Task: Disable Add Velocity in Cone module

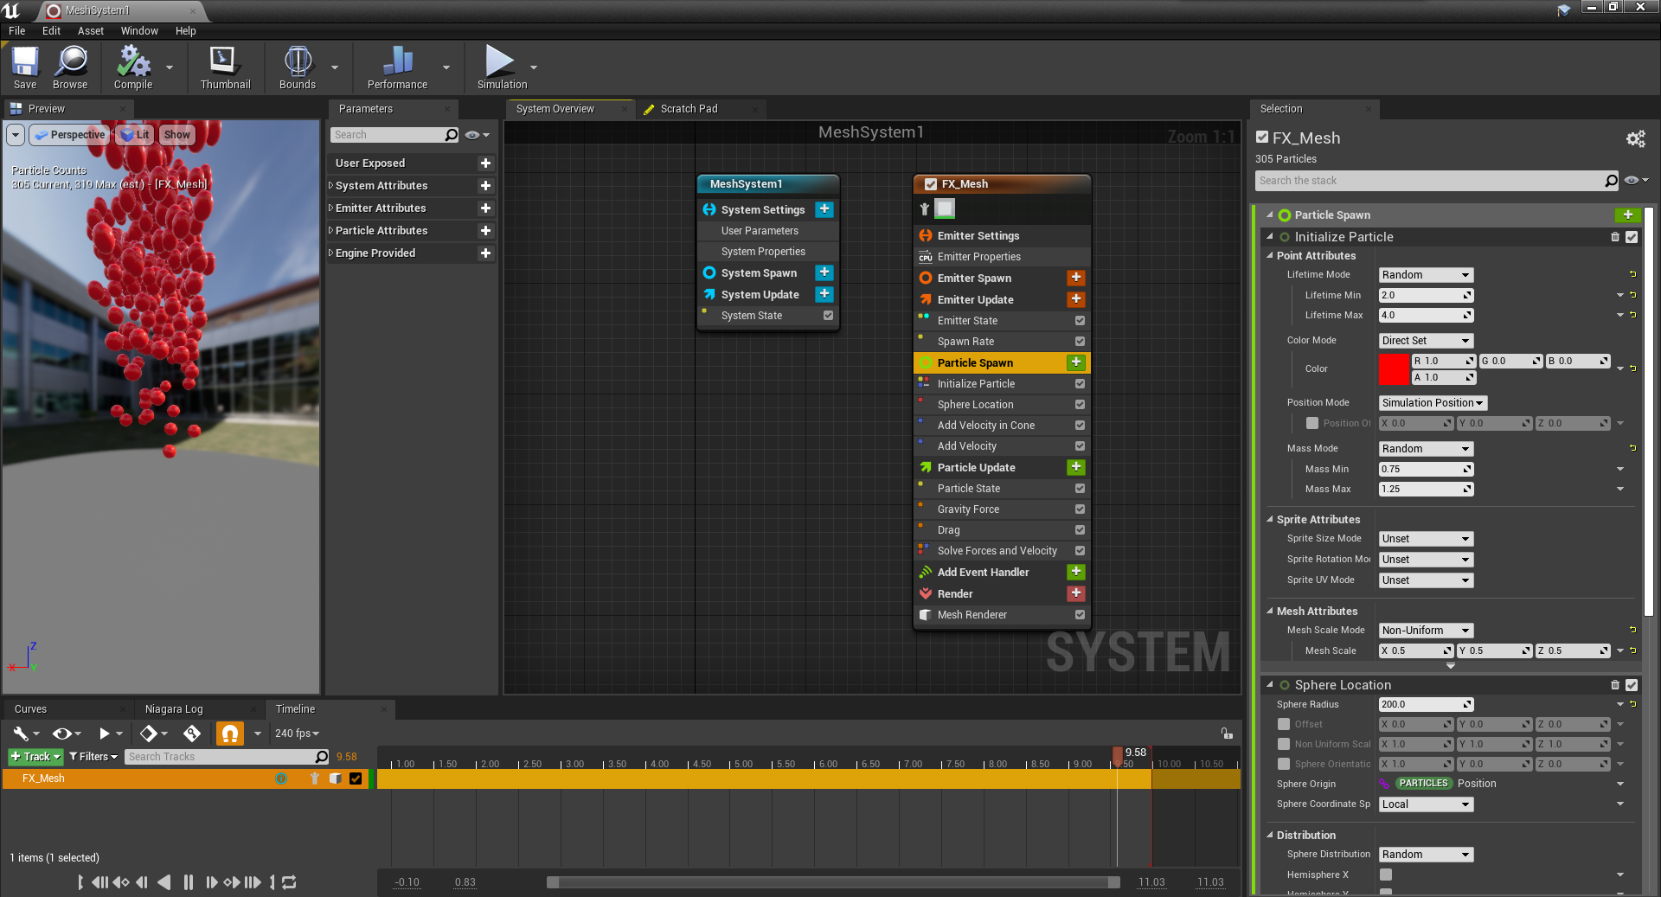Action: tap(1080, 426)
